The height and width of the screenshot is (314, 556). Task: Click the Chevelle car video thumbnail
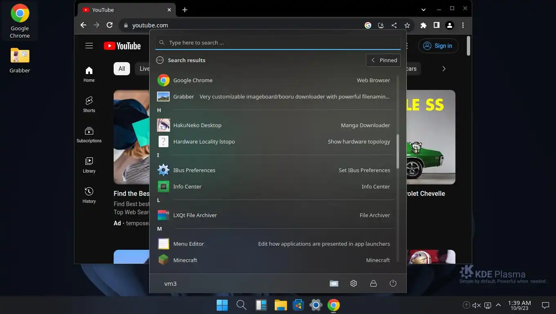pos(431,137)
